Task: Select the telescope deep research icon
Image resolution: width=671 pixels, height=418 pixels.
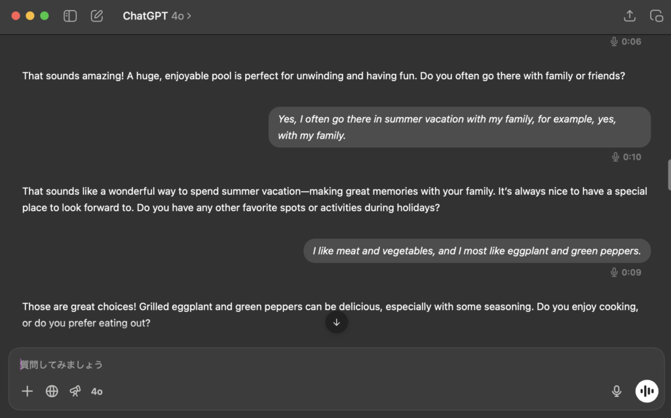Action: tap(75, 391)
